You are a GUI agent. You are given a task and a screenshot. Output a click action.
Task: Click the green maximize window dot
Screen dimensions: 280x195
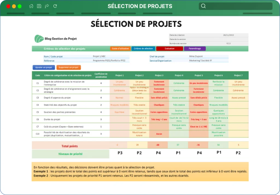click(x=20, y=6)
